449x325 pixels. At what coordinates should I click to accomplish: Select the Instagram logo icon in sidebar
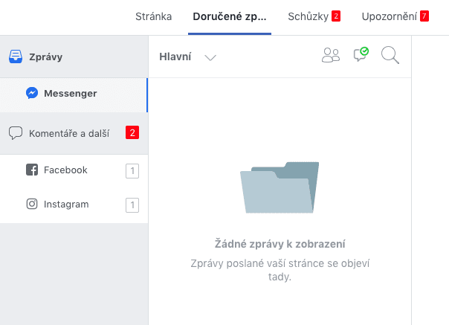32,205
